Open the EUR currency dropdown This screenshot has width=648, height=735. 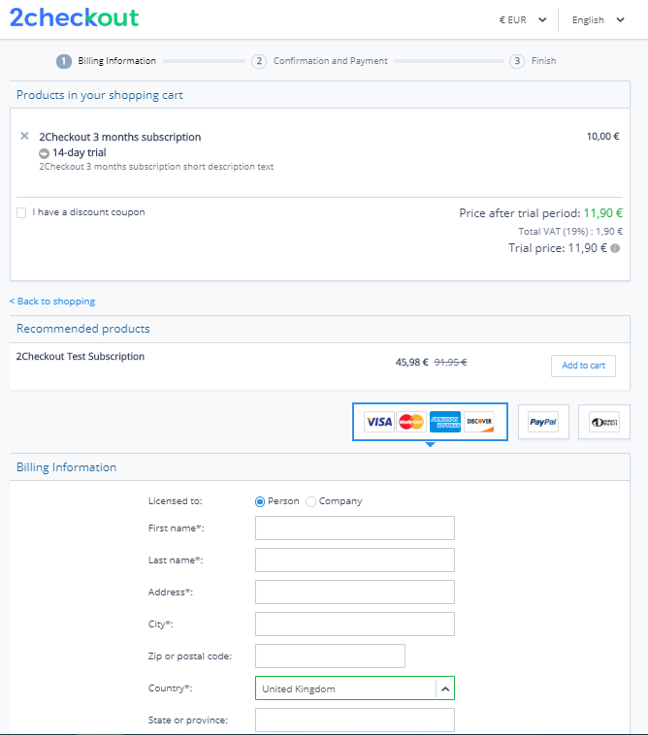[523, 20]
